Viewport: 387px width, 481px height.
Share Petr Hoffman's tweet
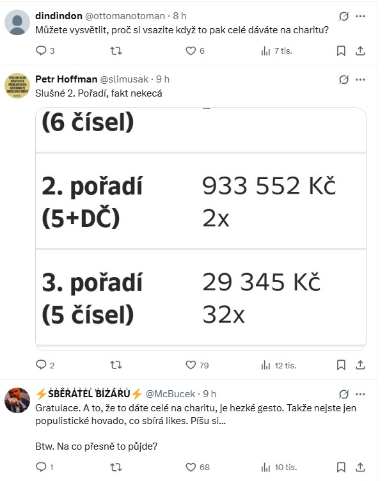pyautogui.click(x=360, y=365)
